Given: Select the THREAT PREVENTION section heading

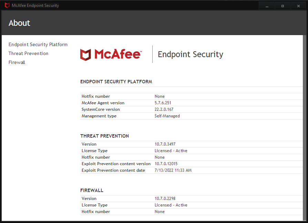Looking at the screenshot, I should 104,136.
